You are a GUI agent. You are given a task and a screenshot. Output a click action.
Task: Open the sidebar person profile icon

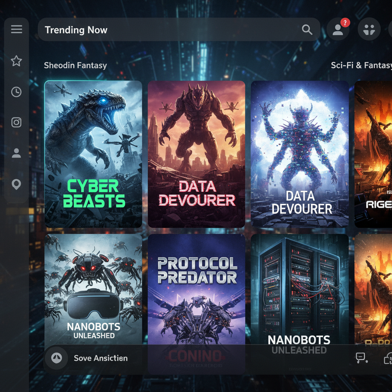coord(16,154)
